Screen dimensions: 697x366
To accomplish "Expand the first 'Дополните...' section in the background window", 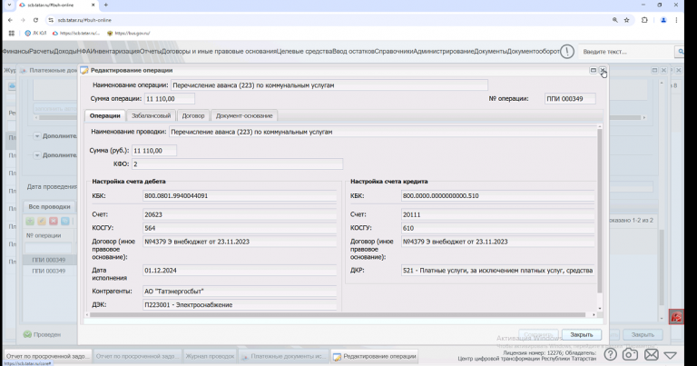I will pos(37,136).
